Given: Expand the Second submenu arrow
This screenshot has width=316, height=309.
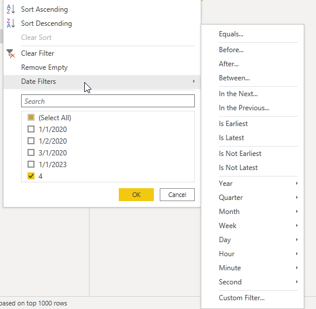Looking at the screenshot, I should pyautogui.click(x=297, y=281).
